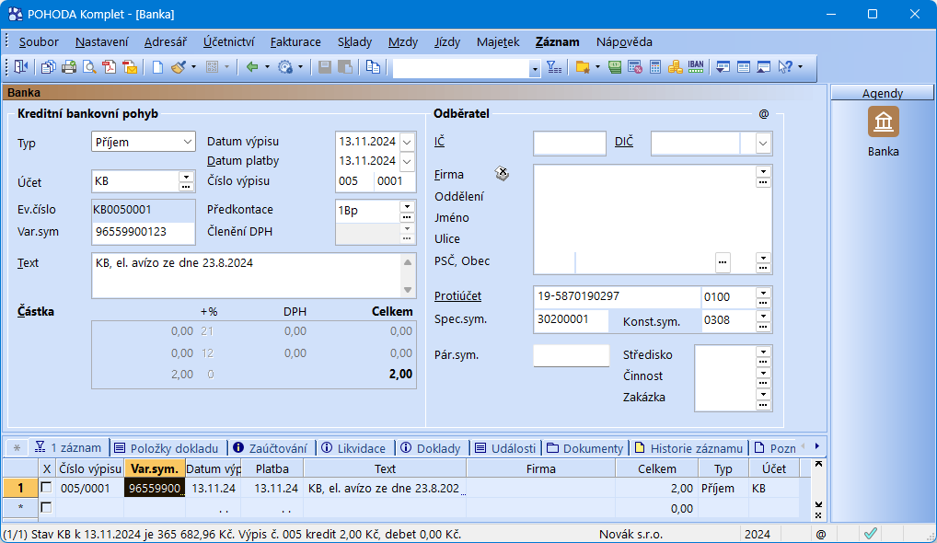
Task: Open the Historie záznamu tab
Action: [x=689, y=448]
